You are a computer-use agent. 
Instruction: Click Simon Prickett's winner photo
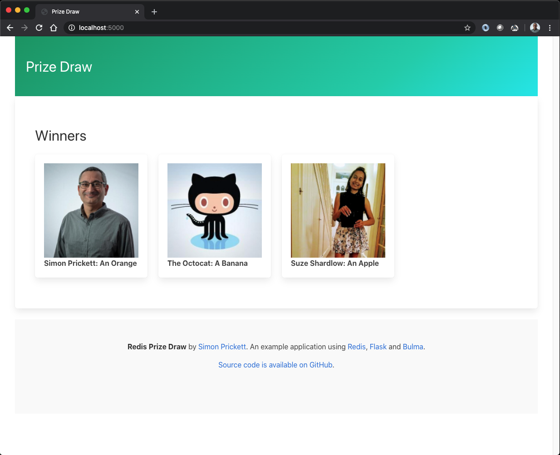pyautogui.click(x=91, y=210)
